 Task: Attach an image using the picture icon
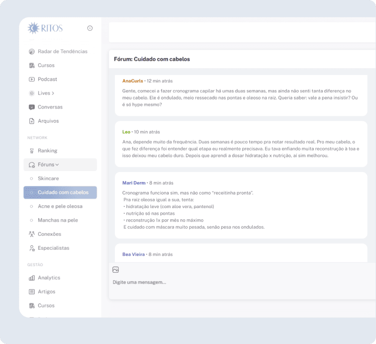tap(116, 269)
